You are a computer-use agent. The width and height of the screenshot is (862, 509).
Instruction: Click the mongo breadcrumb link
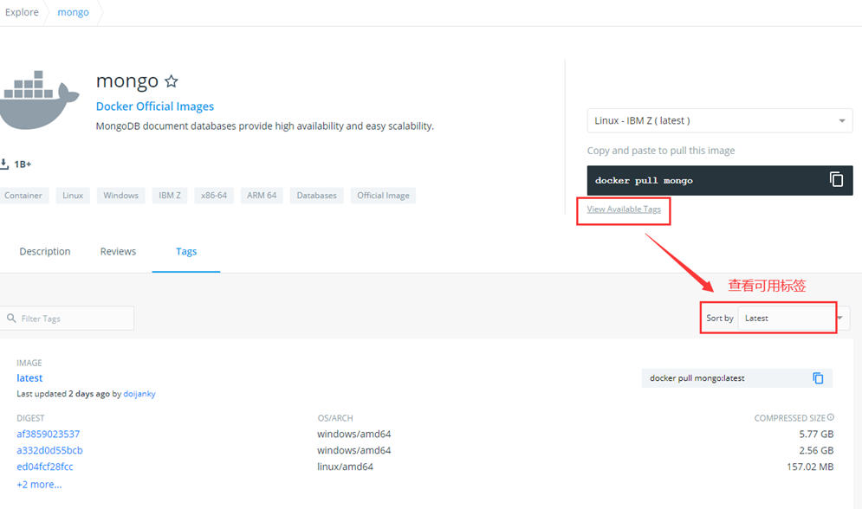pos(73,12)
